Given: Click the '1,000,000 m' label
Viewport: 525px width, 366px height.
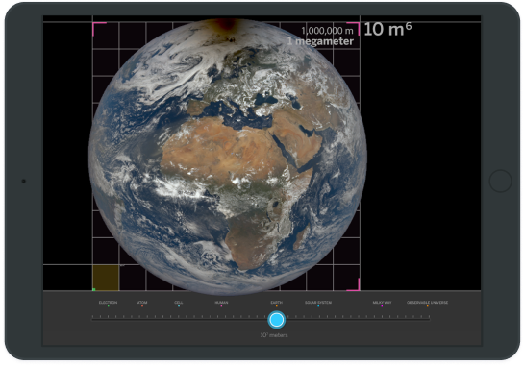Looking at the screenshot, I should click(x=327, y=31).
